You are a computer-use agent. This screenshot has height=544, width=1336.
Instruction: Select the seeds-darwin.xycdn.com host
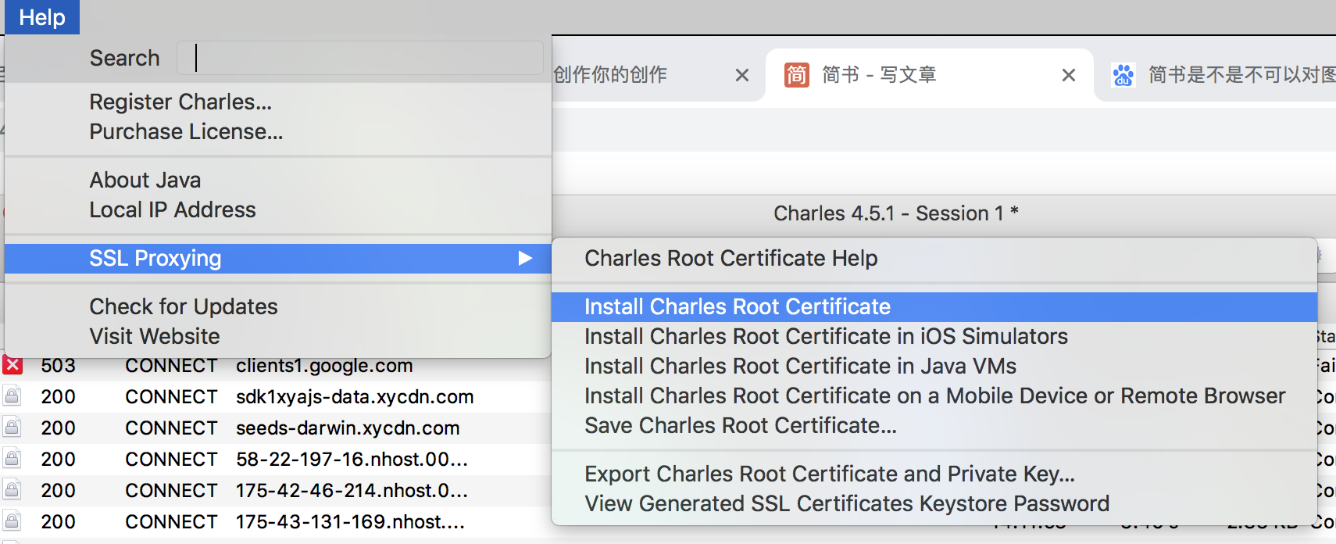tap(348, 428)
